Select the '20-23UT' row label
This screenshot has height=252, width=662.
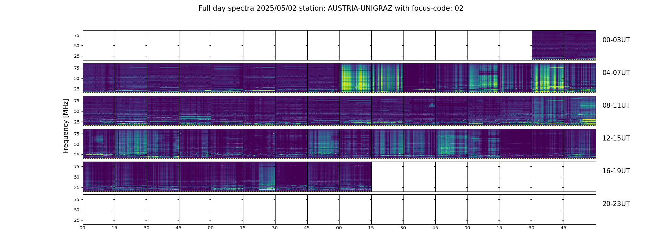(616, 204)
